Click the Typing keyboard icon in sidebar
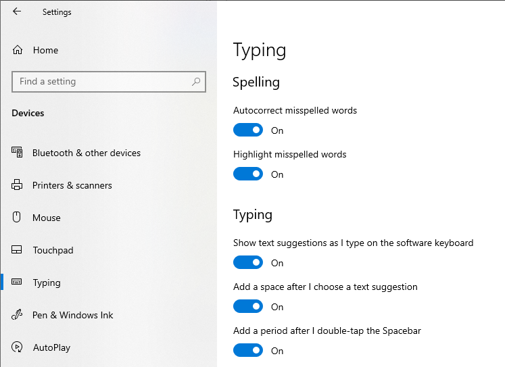This screenshot has height=367, width=505. point(18,283)
